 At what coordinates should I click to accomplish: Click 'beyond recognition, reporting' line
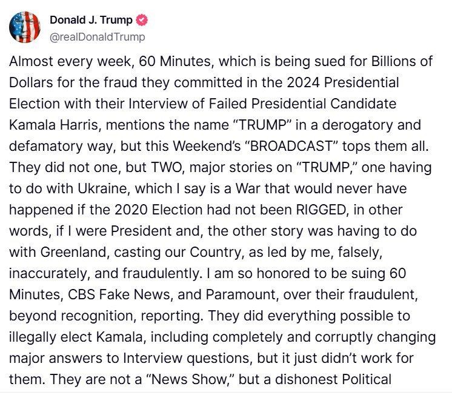[105, 316]
